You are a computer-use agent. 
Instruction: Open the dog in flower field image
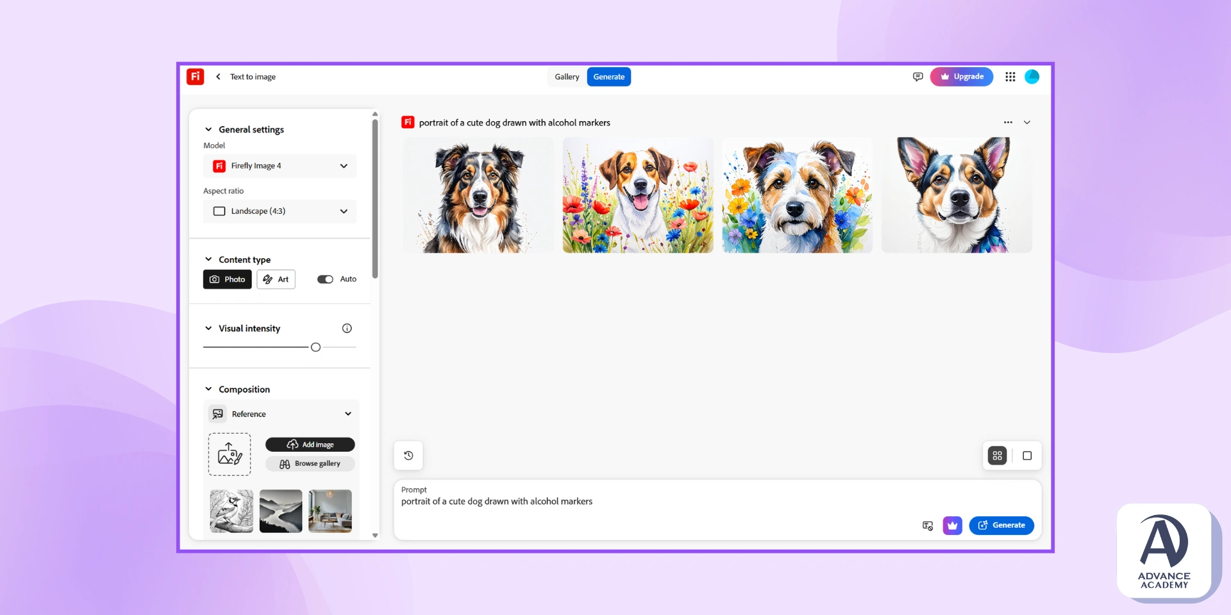point(638,195)
